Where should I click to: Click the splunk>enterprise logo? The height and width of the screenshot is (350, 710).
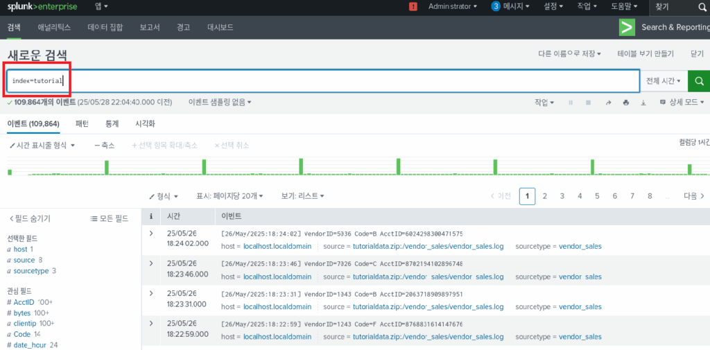tap(42, 7)
